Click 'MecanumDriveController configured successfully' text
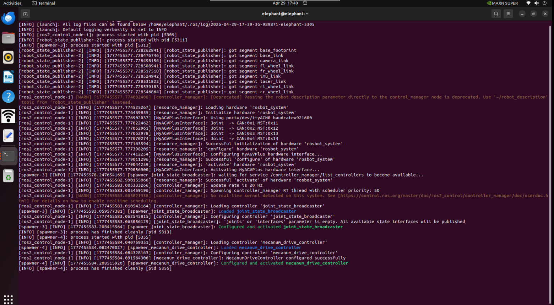Viewport: 554px width, 305px height. [286, 258]
